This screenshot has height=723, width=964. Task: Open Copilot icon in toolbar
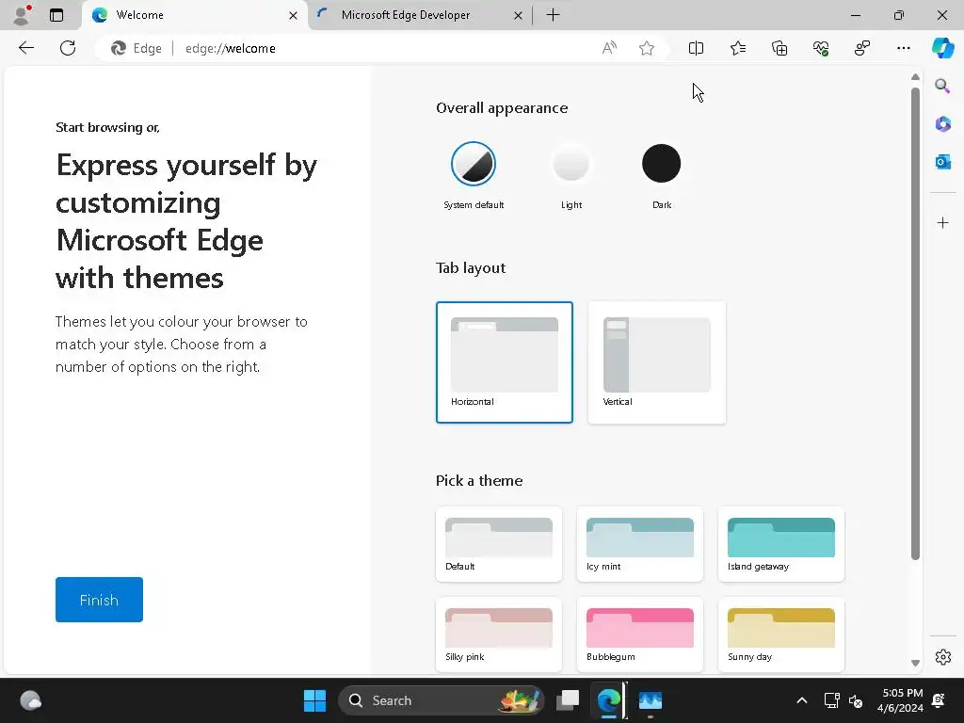coord(942,48)
